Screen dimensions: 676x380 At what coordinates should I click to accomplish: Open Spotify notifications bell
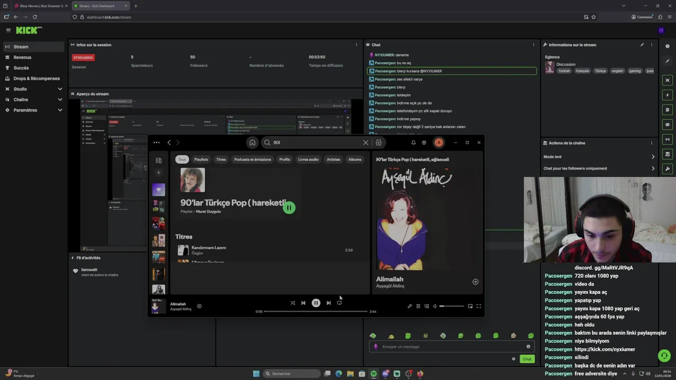(x=414, y=142)
